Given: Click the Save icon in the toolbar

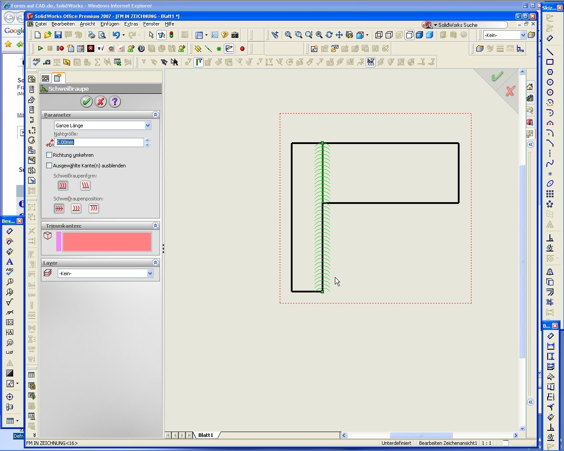Looking at the screenshot, I should pyautogui.click(x=58, y=35).
